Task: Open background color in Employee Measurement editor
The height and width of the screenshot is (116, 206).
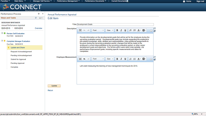Action: coord(144,59)
